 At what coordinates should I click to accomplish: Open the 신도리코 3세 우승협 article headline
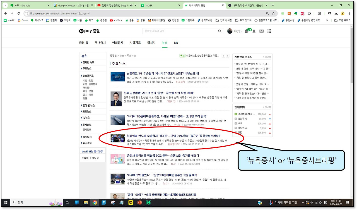162,73
